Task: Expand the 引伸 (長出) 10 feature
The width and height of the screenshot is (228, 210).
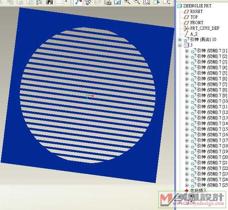Action: coord(180,40)
